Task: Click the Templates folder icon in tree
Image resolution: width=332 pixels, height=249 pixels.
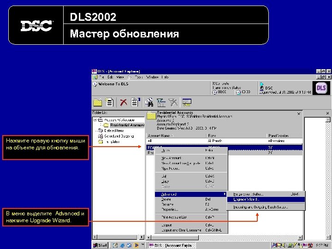Action: (x=101, y=142)
